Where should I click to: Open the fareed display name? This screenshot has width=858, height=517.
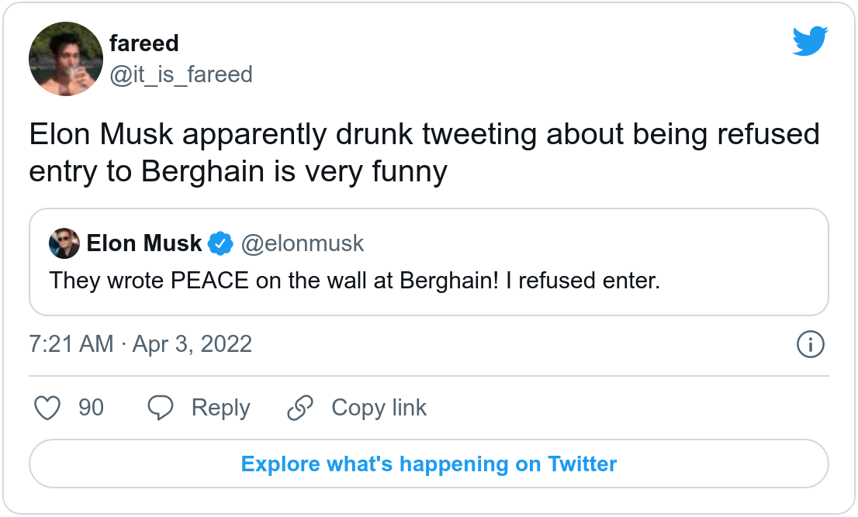coord(144,43)
